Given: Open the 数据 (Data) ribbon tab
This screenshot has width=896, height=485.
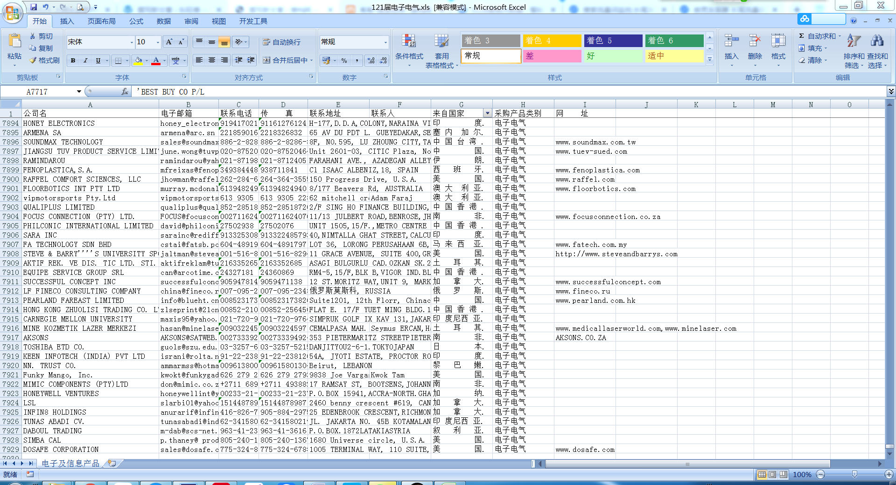Looking at the screenshot, I should [x=163, y=21].
